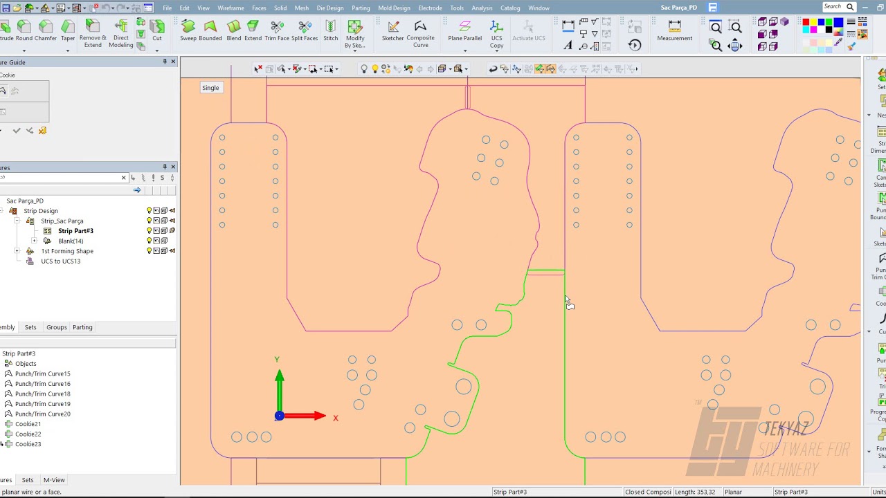Viewport: 886px width, 498px height.
Task: Expand the 1st Forming Shape node
Action: click(x=17, y=251)
